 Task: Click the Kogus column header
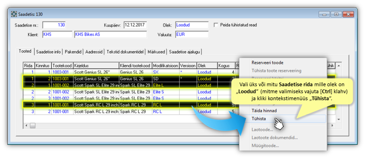click(x=226, y=66)
